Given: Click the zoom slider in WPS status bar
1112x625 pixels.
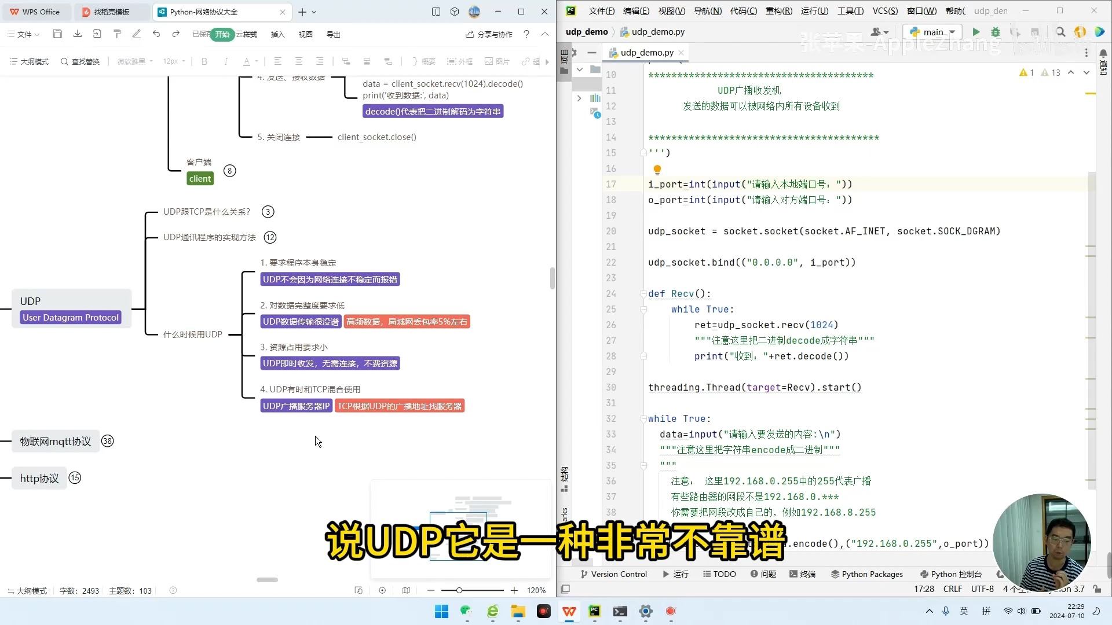Looking at the screenshot, I should 459,590.
